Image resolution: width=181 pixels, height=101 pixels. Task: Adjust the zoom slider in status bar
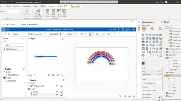pos(142,100)
